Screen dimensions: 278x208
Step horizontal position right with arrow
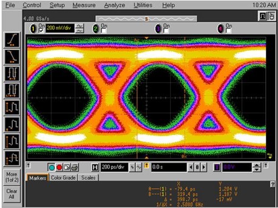[204, 167]
